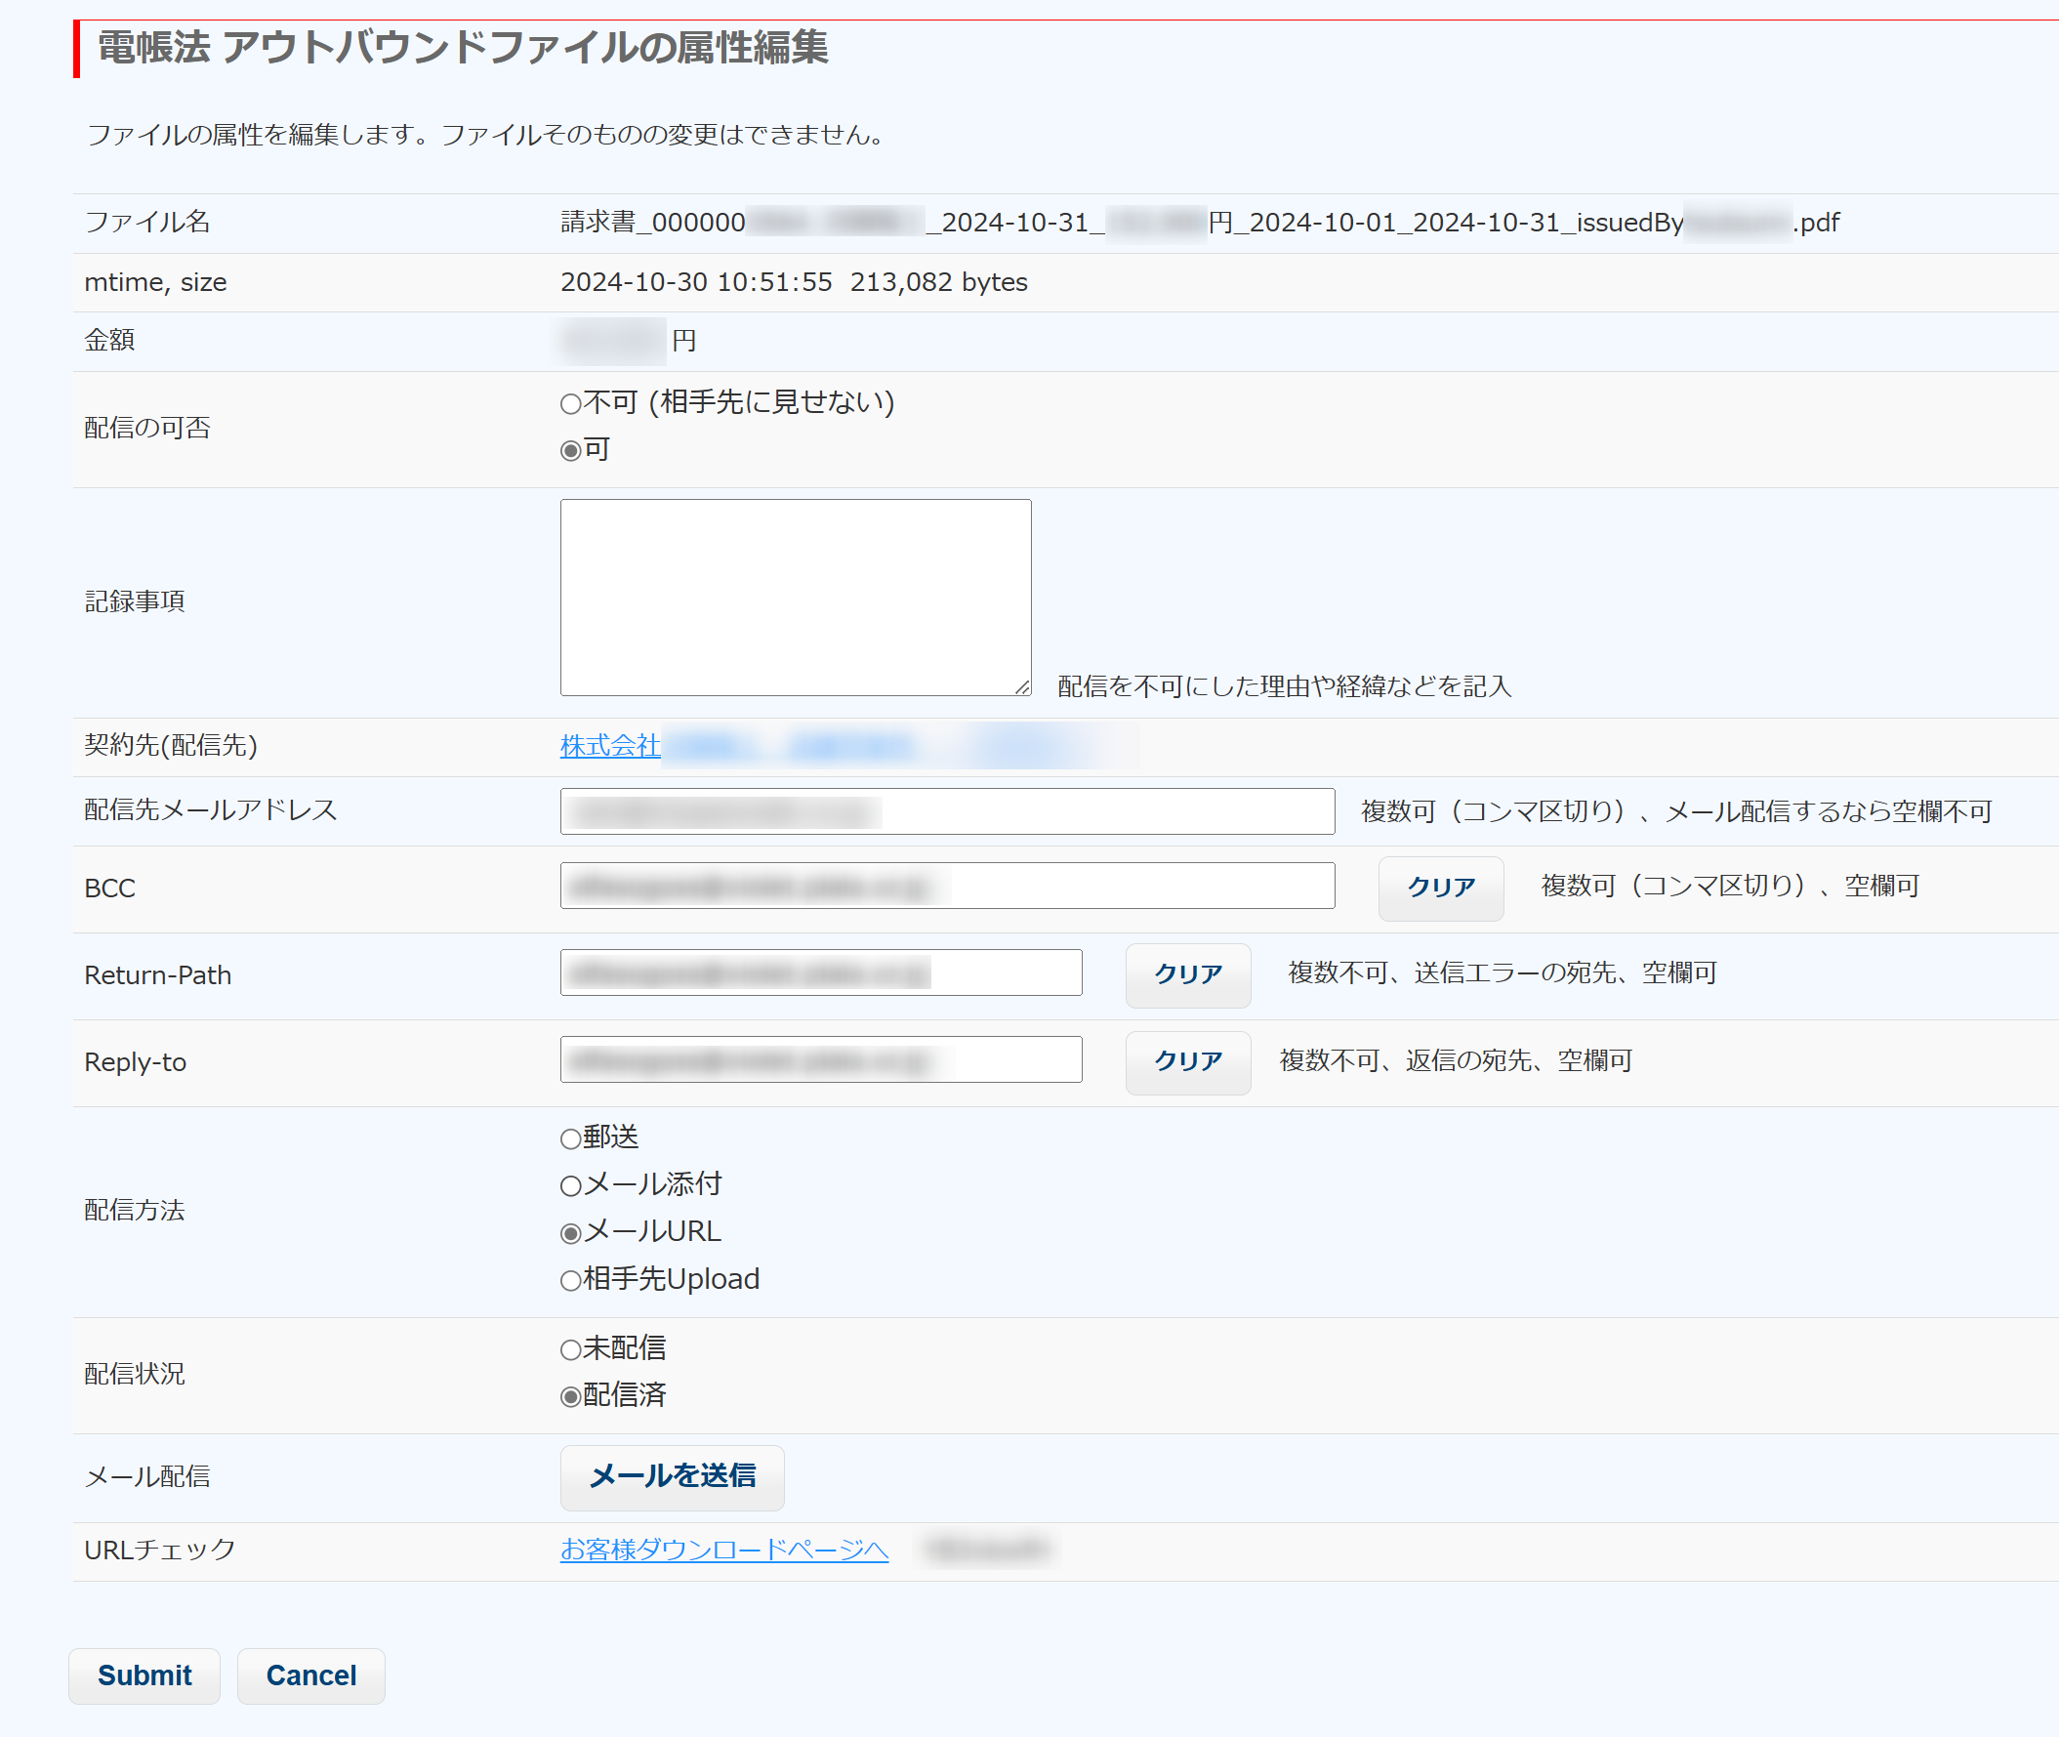
Task: Select メールURL delivery method
Action: (570, 1234)
